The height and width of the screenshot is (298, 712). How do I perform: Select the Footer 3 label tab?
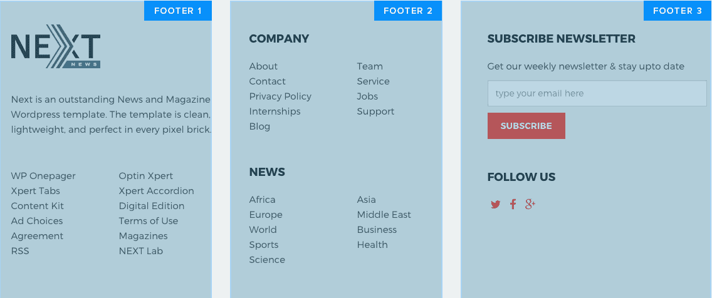678,11
